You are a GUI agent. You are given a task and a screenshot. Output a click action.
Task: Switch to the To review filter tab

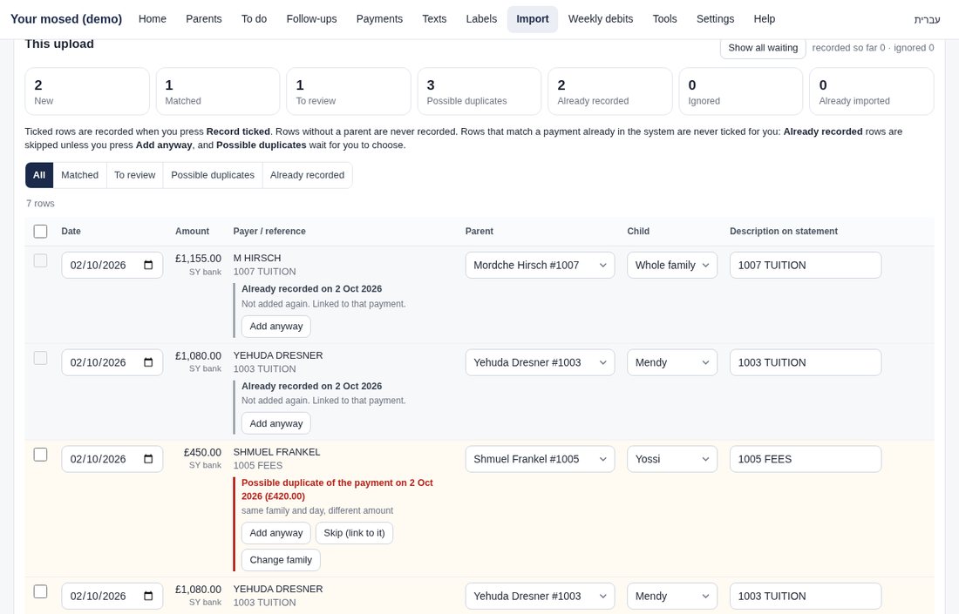click(x=134, y=175)
